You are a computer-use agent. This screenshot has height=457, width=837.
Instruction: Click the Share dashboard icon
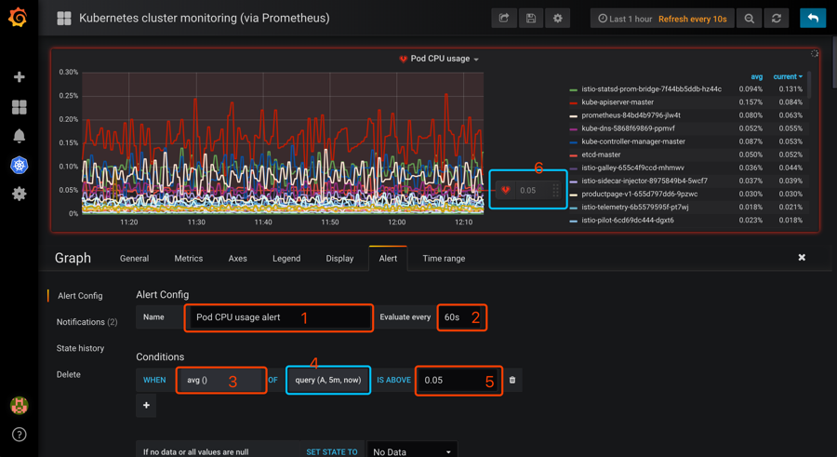click(504, 19)
